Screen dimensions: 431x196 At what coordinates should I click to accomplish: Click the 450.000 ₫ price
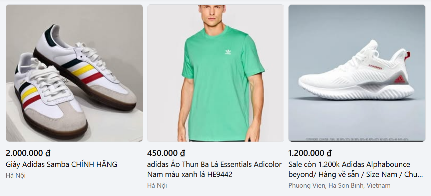click(x=166, y=153)
